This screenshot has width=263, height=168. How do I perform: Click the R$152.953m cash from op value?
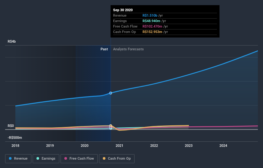(x=152, y=32)
